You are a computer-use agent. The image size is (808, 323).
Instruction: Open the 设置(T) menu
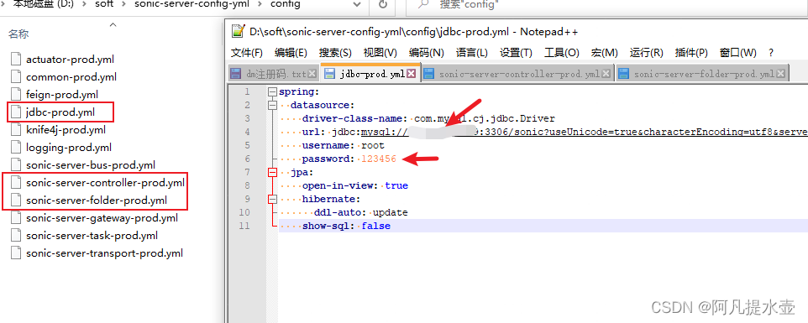tap(516, 53)
